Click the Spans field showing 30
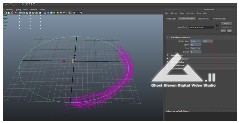This screenshot has height=123, width=239. 196,45
